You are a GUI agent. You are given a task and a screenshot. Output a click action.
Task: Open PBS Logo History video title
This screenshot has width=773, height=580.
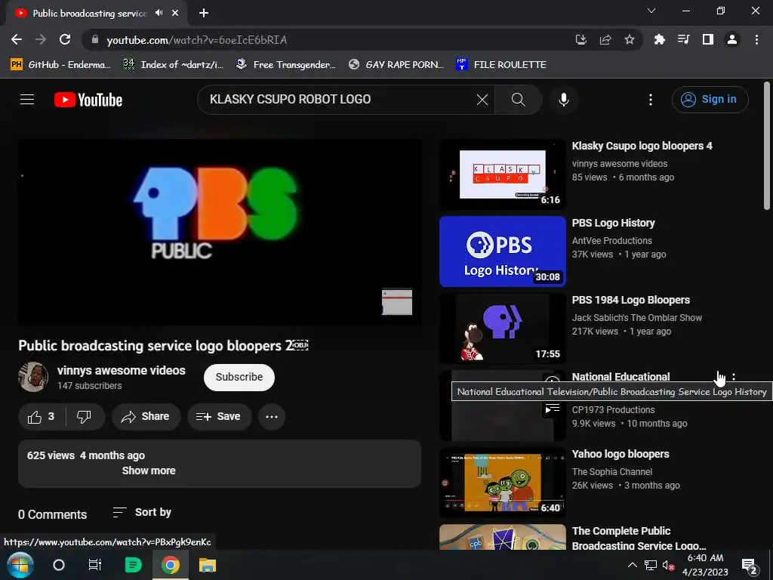click(x=613, y=223)
